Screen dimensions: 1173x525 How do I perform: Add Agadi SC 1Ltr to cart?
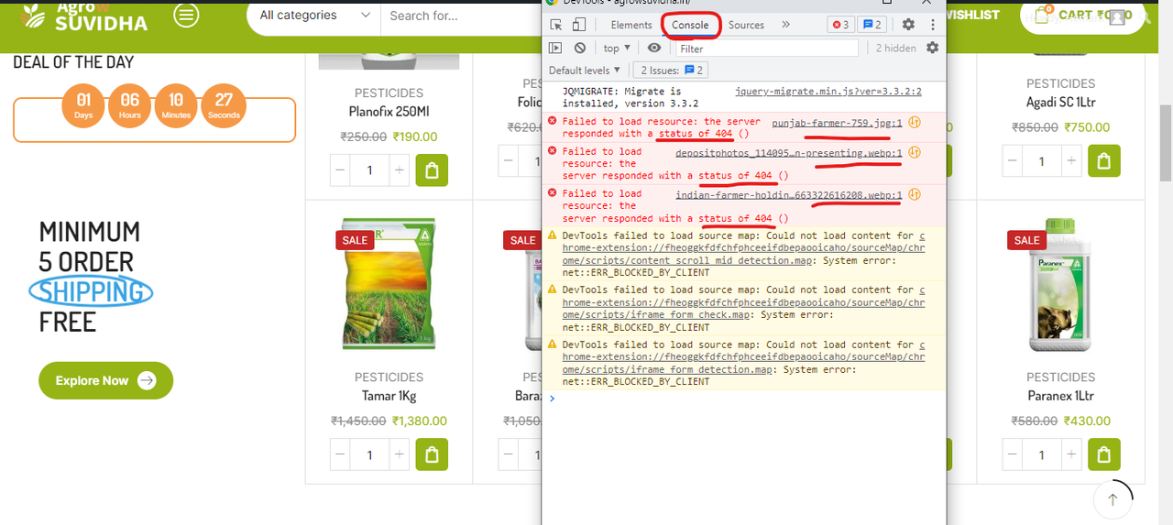(1103, 161)
